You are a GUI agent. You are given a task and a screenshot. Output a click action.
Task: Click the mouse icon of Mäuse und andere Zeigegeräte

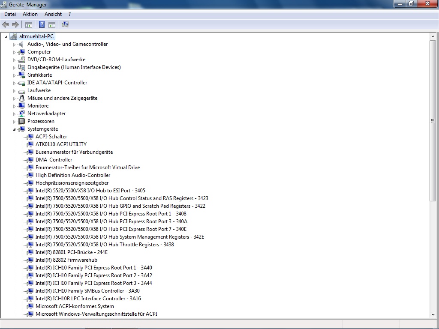[x=21, y=98]
